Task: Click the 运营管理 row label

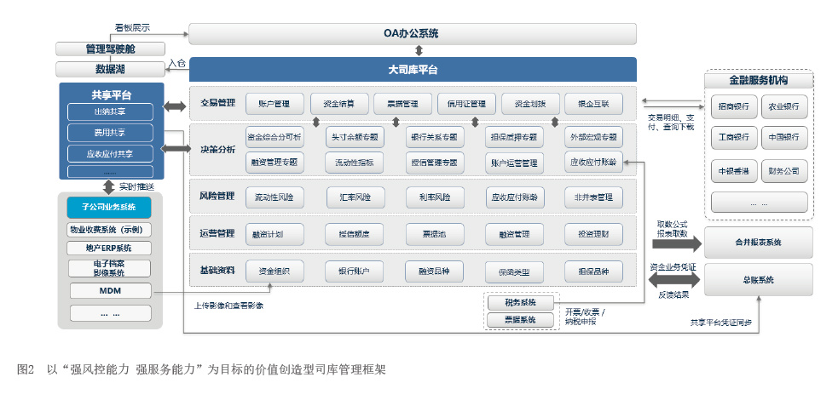Action: [x=217, y=233]
